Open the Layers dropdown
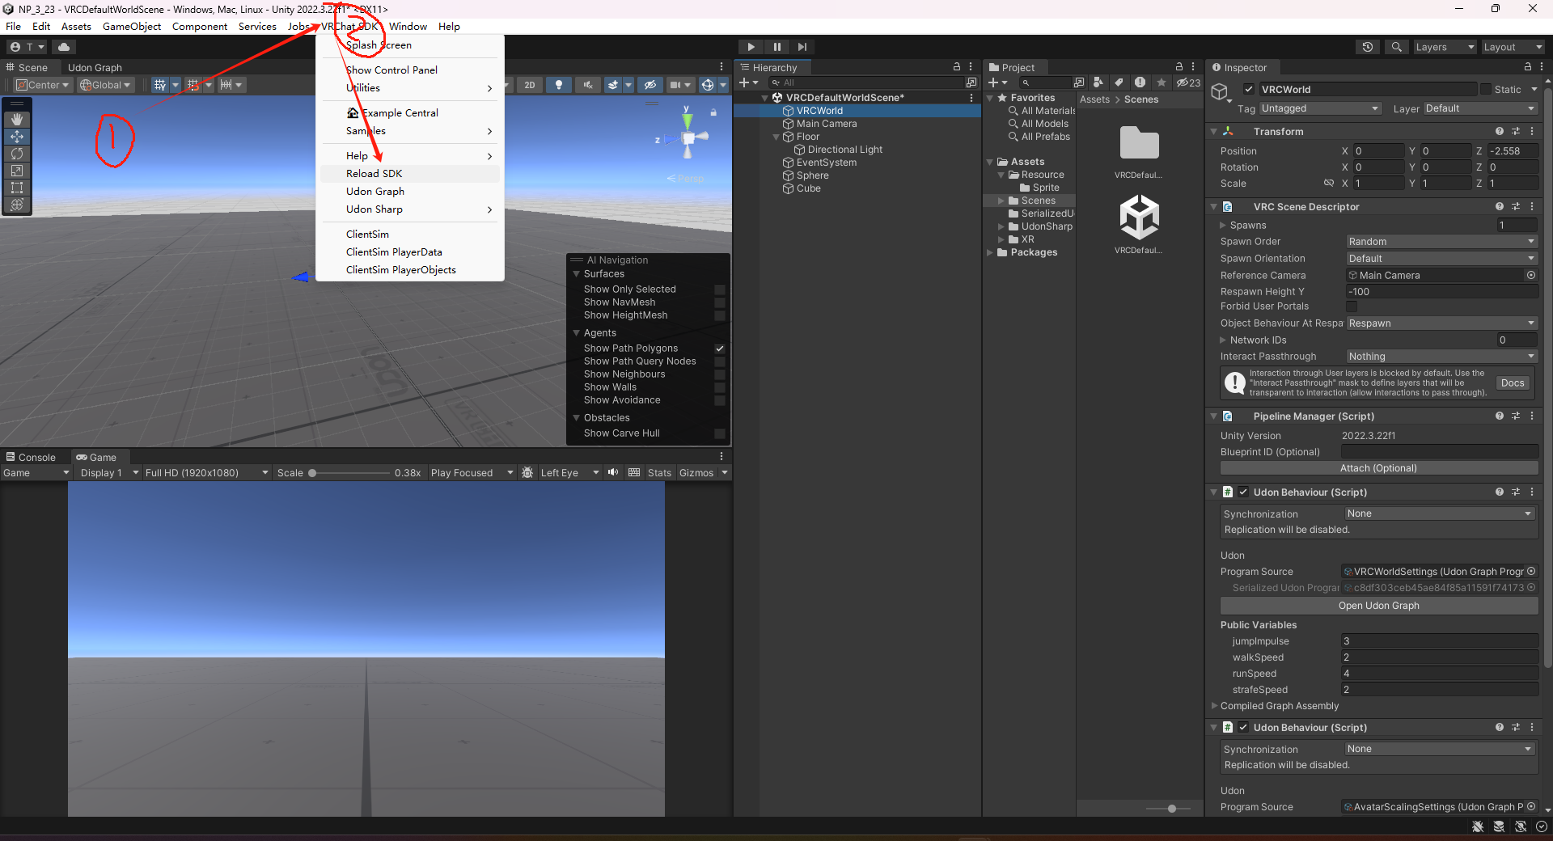Screen dimensions: 1553x841 coord(1445,47)
